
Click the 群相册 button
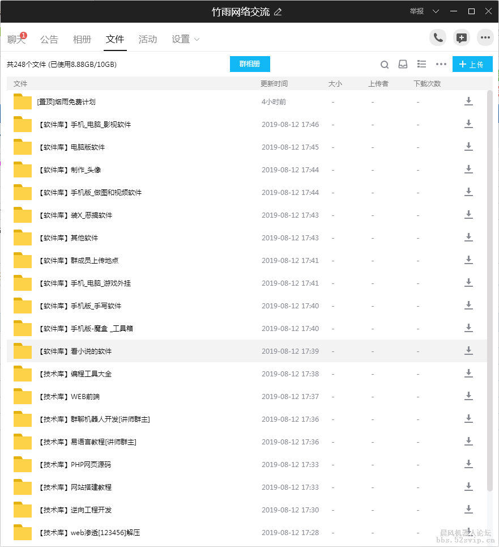point(250,64)
